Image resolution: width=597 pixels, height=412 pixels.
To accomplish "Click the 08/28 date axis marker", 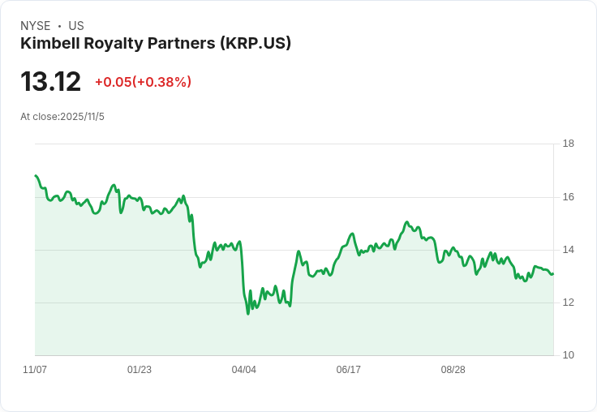I will point(453,370).
